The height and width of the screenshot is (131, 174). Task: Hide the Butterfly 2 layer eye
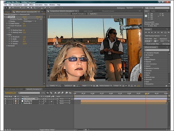pos(5,103)
